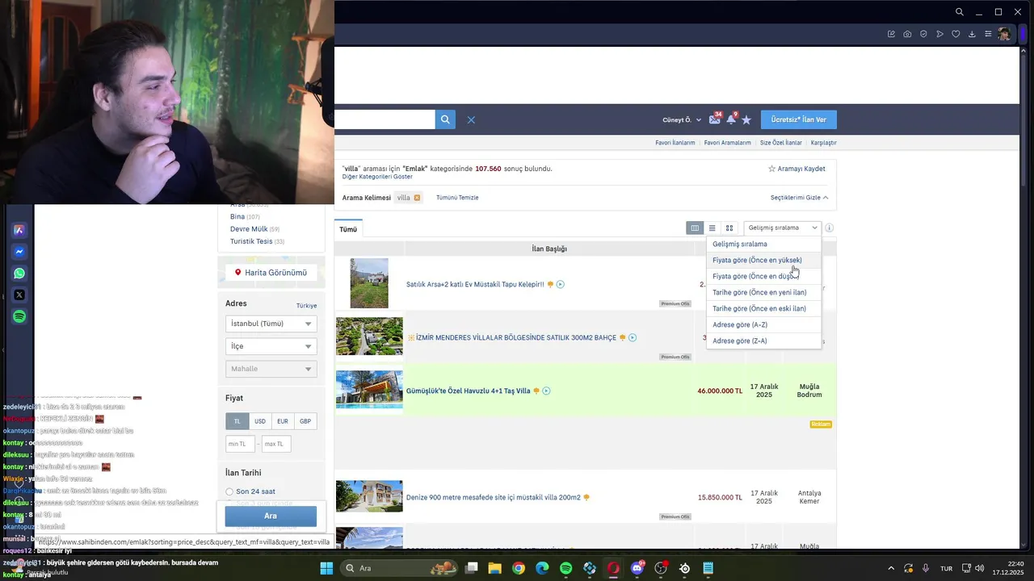
Task: Open Gelişmiş sıralama sort dropdown
Action: click(x=782, y=228)
